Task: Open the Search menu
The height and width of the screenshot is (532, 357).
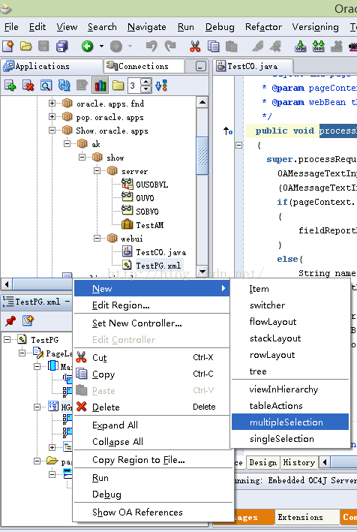Action: [102, 27]
